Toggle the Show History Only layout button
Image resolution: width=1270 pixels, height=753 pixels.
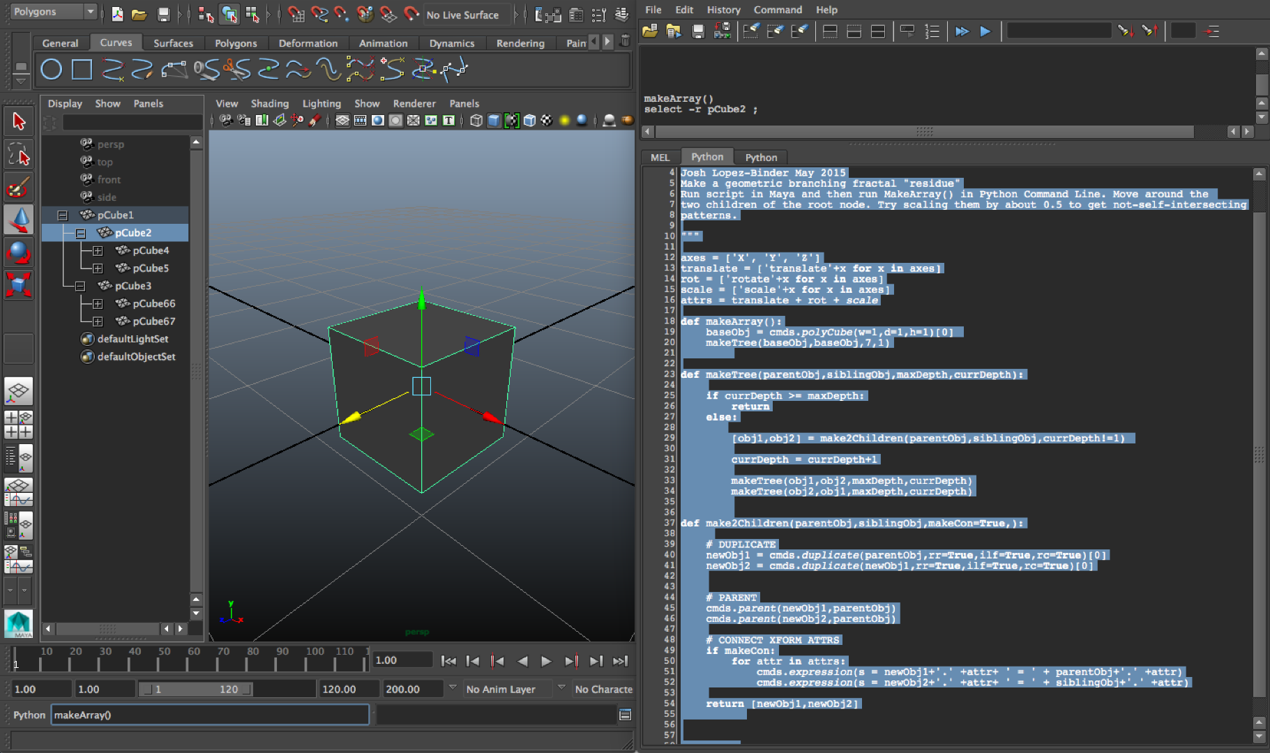(830, 31)
